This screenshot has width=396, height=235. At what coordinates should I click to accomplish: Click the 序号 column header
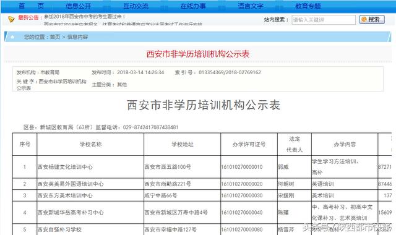(x=25, y=144)
